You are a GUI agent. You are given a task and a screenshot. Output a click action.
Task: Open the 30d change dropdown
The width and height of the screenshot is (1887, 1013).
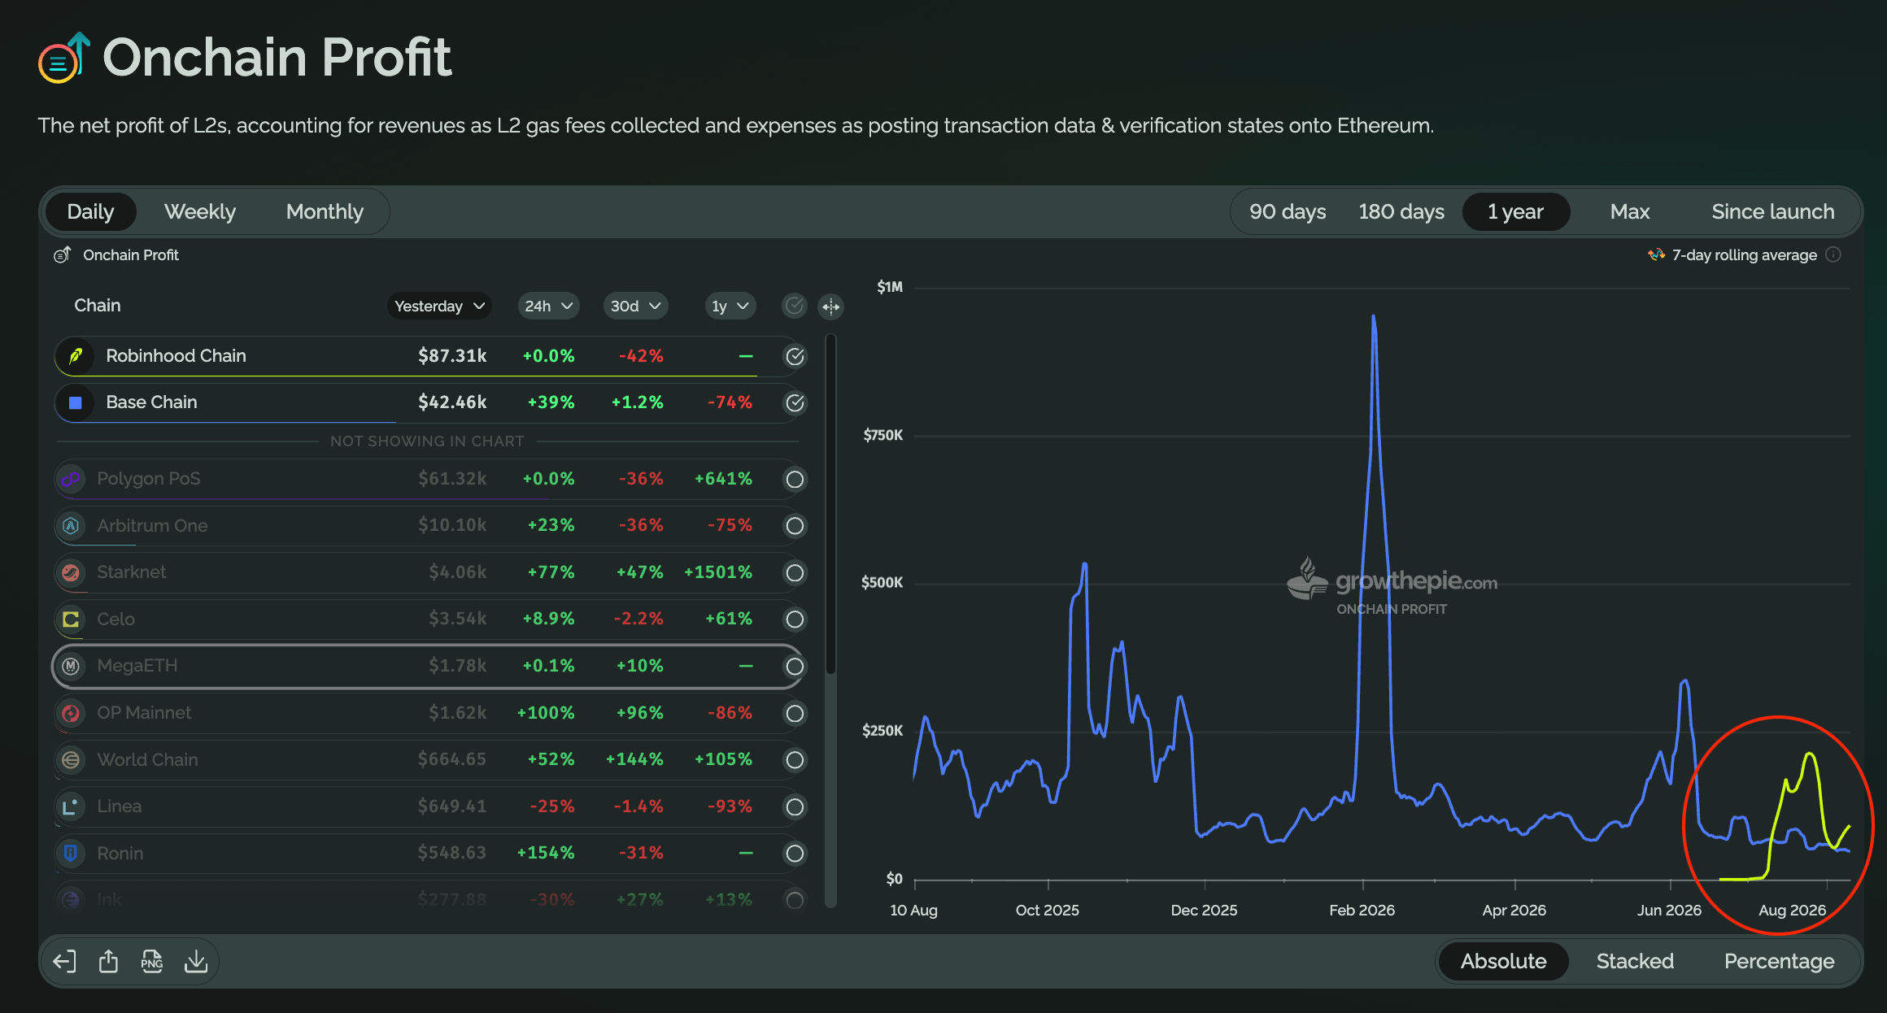(635, 307)
